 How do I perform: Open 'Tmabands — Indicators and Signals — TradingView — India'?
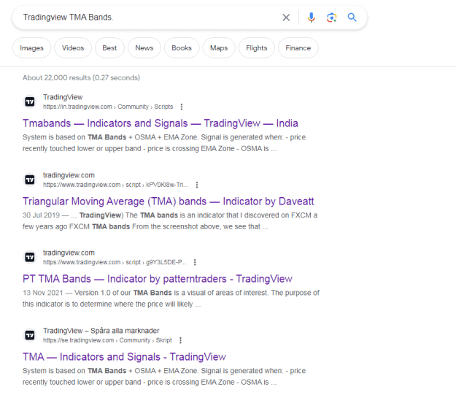pyautogui.click(x=161, y=123)
